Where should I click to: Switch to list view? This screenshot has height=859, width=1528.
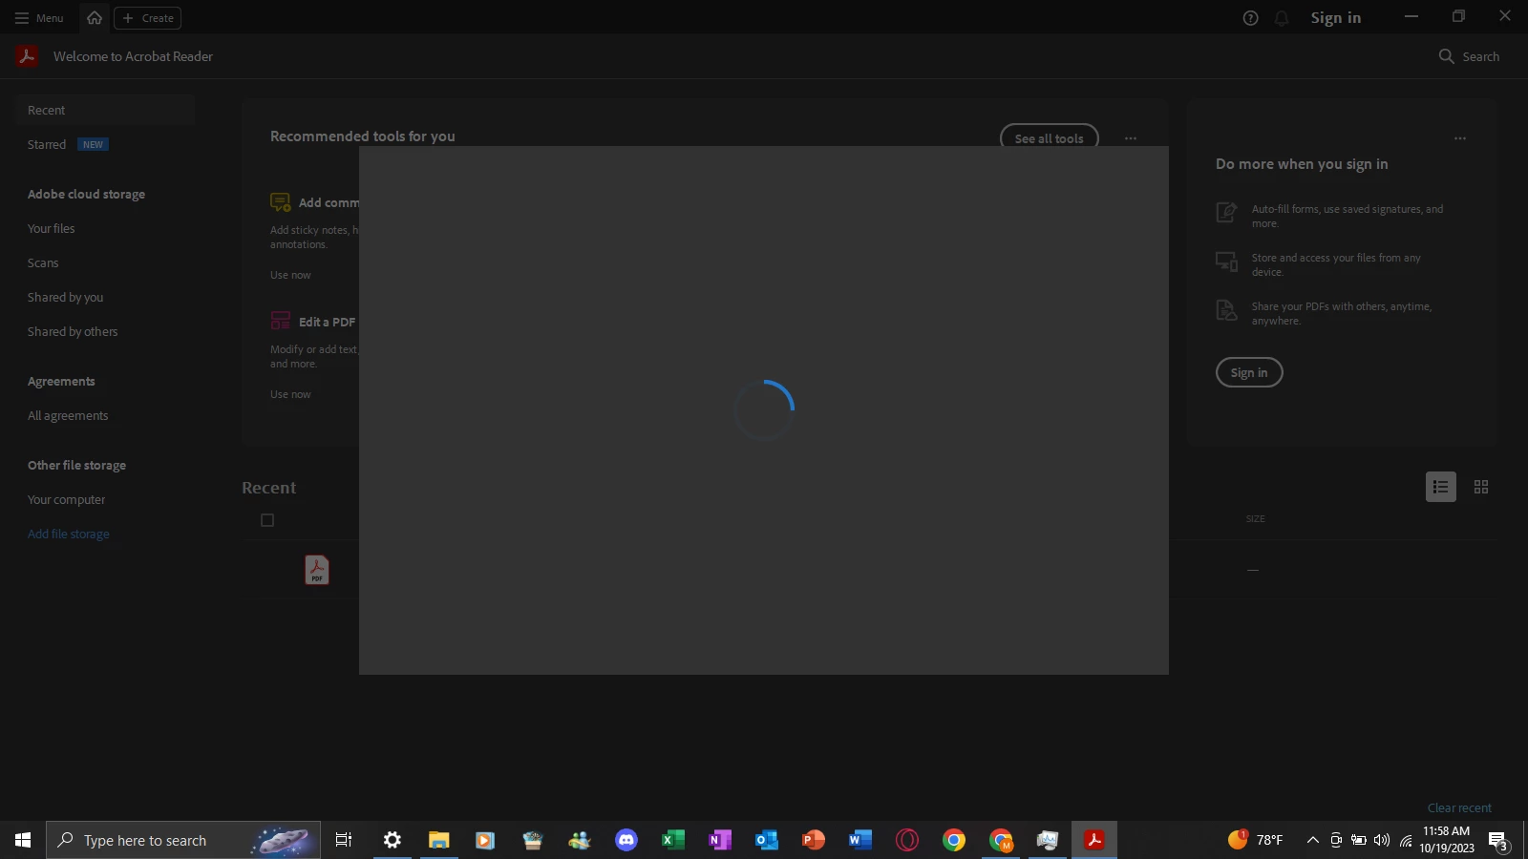click(1440, 487)
